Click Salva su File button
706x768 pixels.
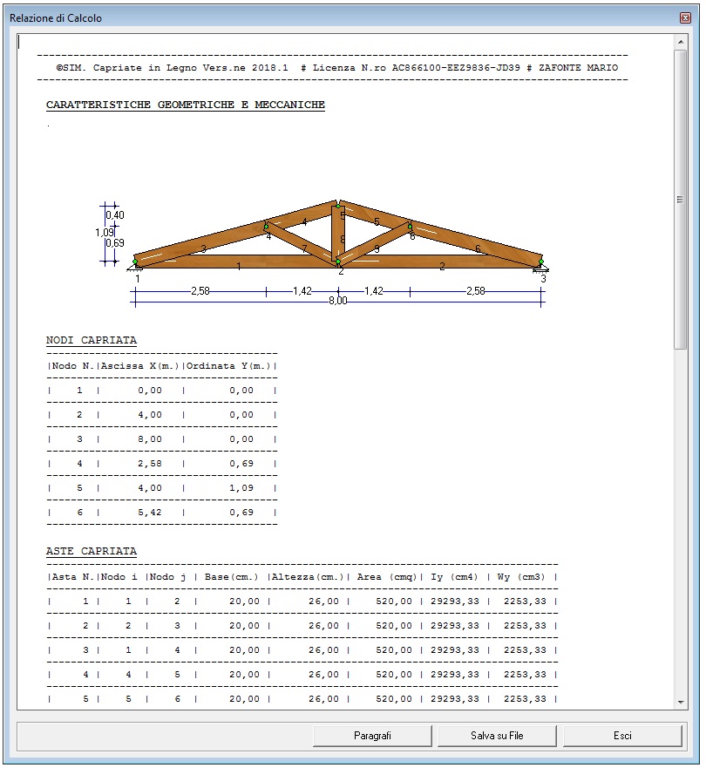(497, 736)
